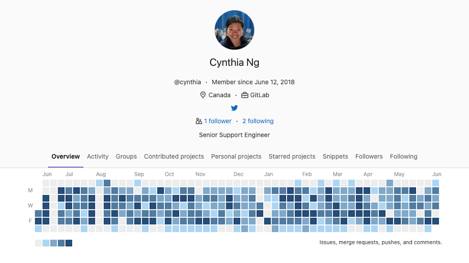Click the followers people icon
469x263 pixels.
pyautogui.click(x=199, y=121)
